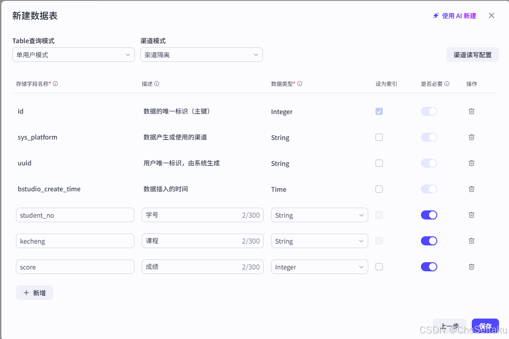This screenshot has width=509, height=339.
Task: Open Table查询模式 dropdown showing 单用户模式
Action: point(74,55)
